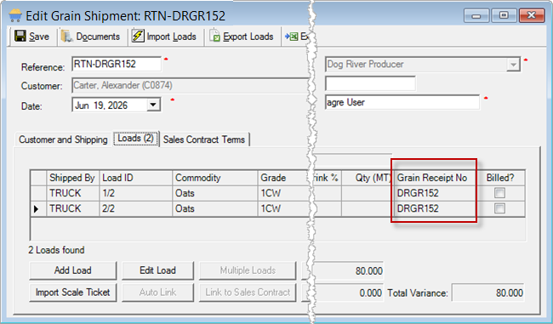This screenshot has width=553, height=324.
Task: Click 1CW grade cell in load 1/2 row
Action: click(283, 193)
